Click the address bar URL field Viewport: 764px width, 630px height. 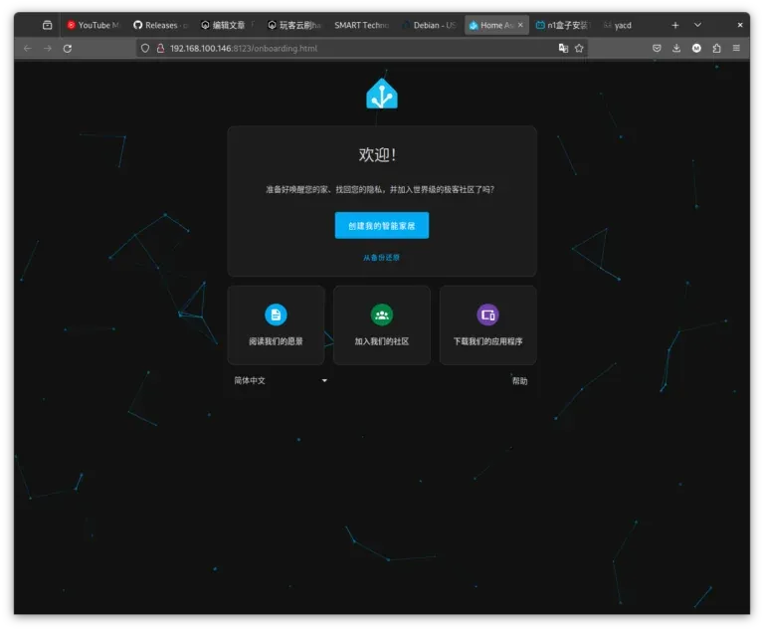[360, 49]
